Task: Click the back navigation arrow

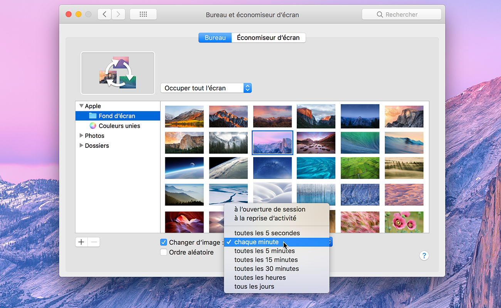Action: click(x=104, y=14)
